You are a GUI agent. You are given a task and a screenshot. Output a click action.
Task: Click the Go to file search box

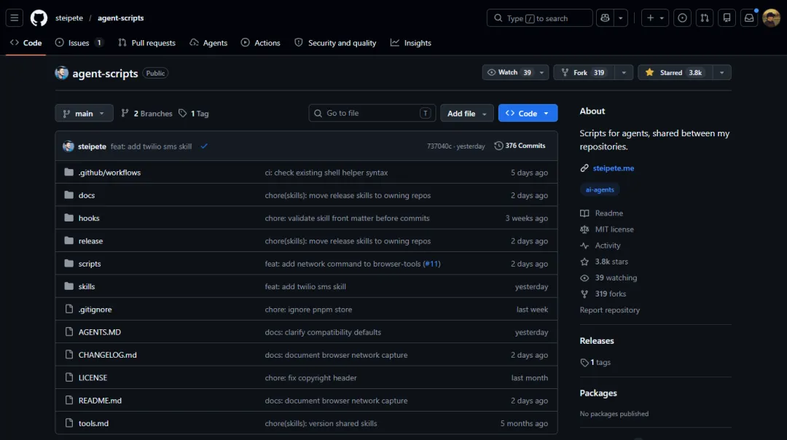tap(372, 114)
